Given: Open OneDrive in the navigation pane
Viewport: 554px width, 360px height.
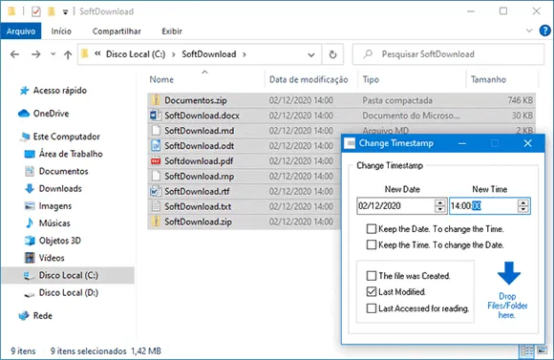Looking at the screenshot, I should pos(51,114).
